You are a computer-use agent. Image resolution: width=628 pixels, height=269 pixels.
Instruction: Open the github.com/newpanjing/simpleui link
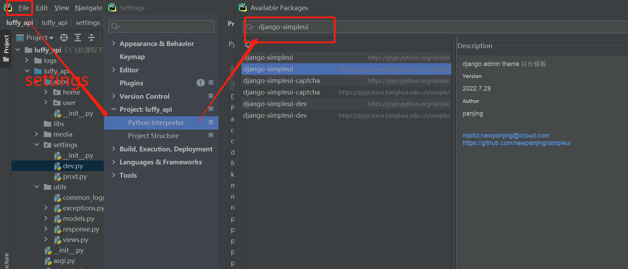[516, 143]
